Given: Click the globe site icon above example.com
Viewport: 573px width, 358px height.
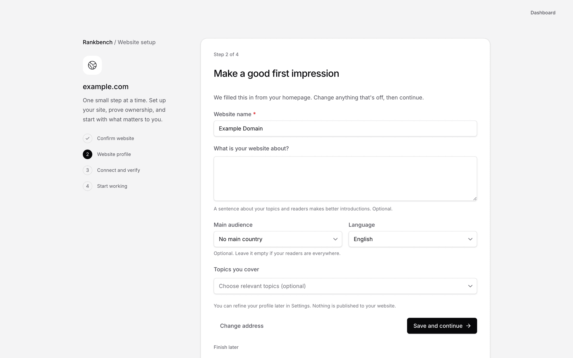Looking at the screenshot, I should (92, 65).
